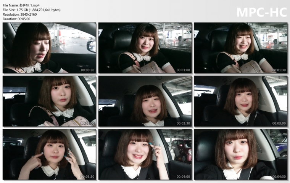Select the 00:02:30 timestamp label
The width and height of the screenshot is (290, 183).
click(183, 124)
